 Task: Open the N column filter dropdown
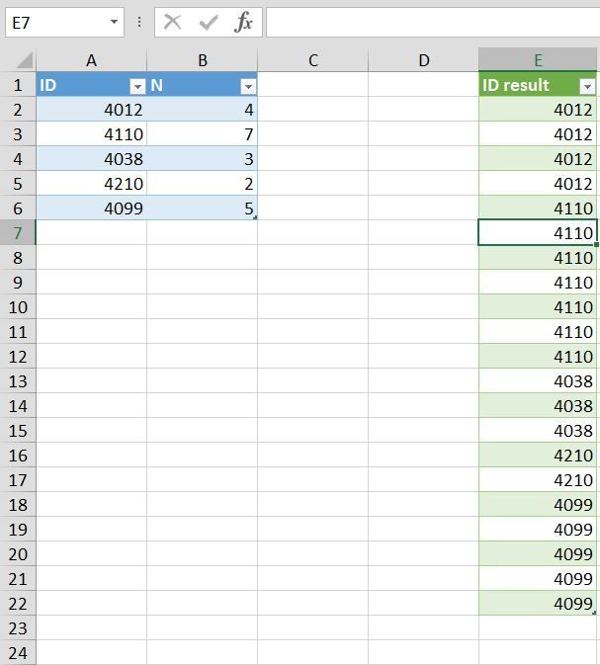click(x=248, y=87)
